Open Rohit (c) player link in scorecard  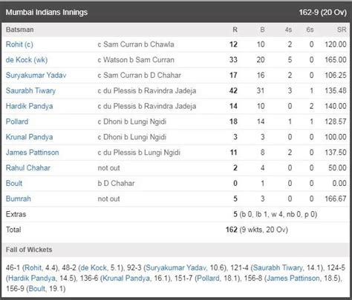point(19,44)
